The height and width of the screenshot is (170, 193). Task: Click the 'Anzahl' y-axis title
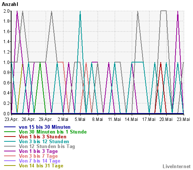pos(10,4)
